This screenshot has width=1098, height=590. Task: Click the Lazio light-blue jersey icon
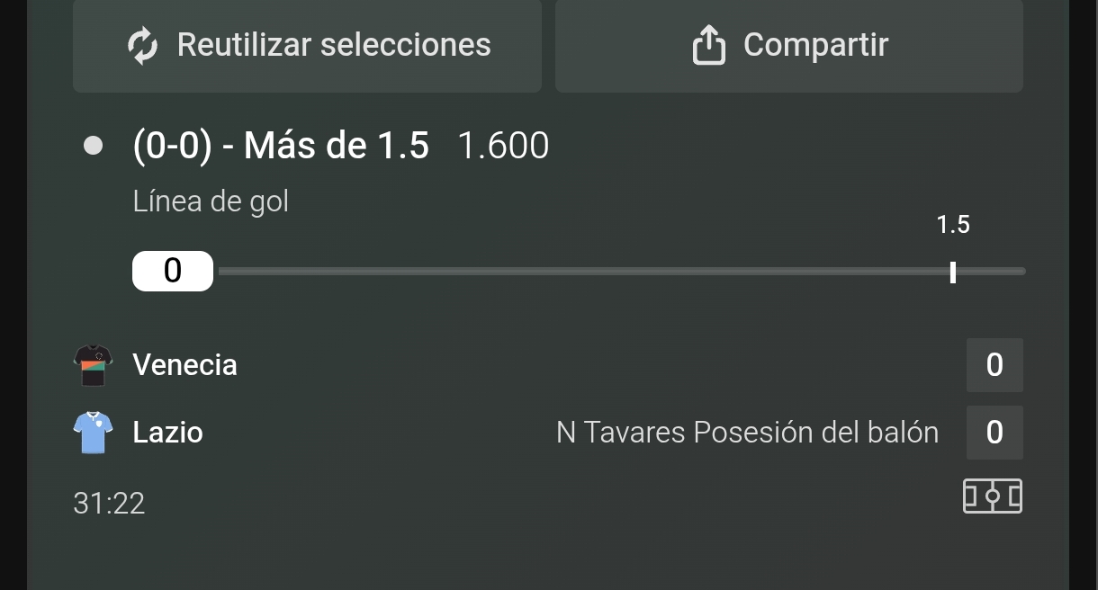93,433
